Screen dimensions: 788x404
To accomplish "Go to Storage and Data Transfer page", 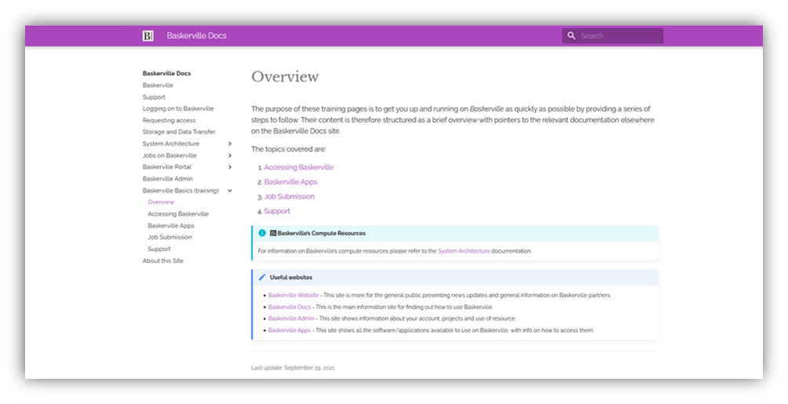I will click(179, 132).
